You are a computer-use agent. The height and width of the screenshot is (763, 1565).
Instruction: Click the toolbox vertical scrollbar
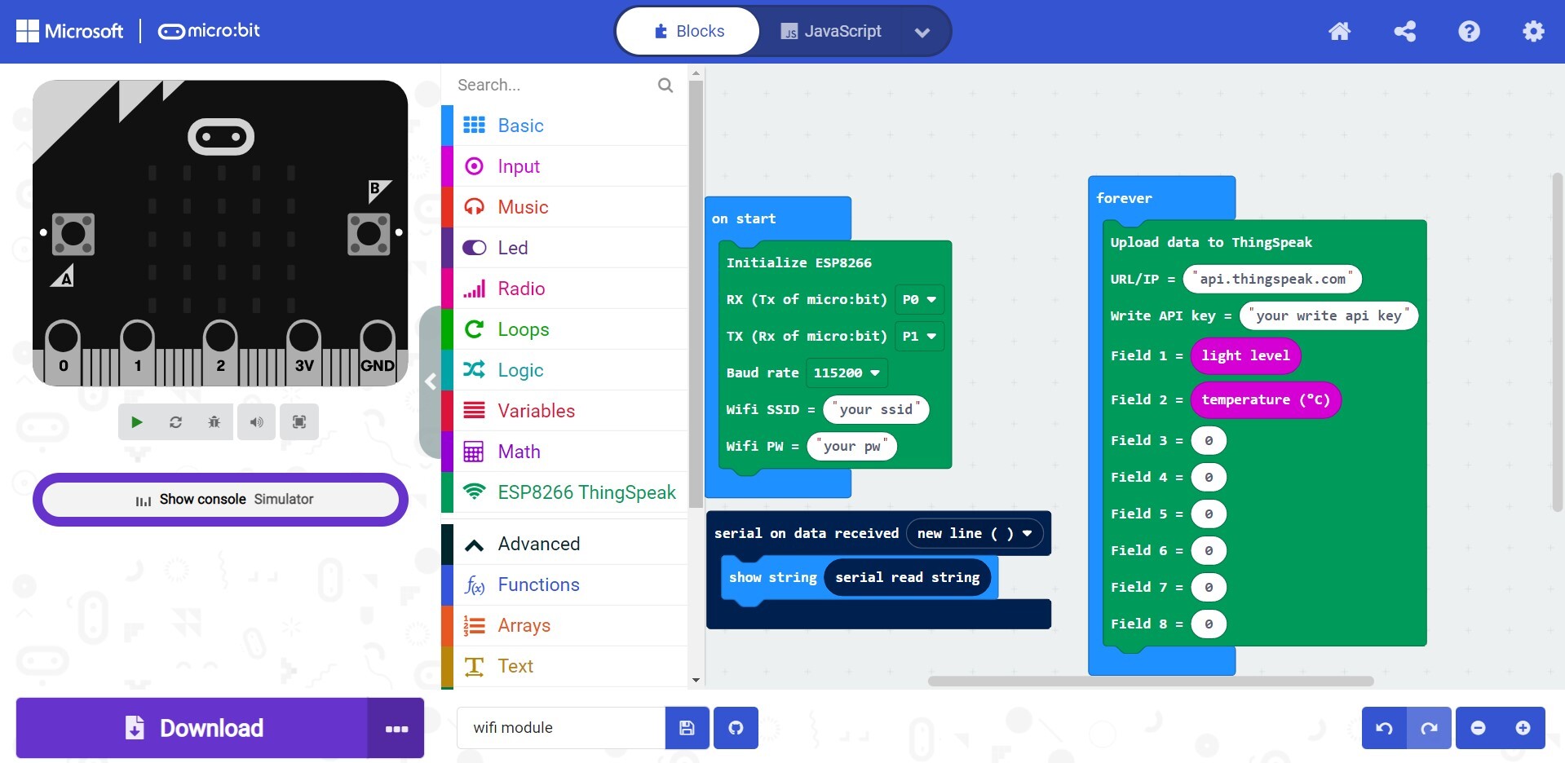[x=695, y=293]
